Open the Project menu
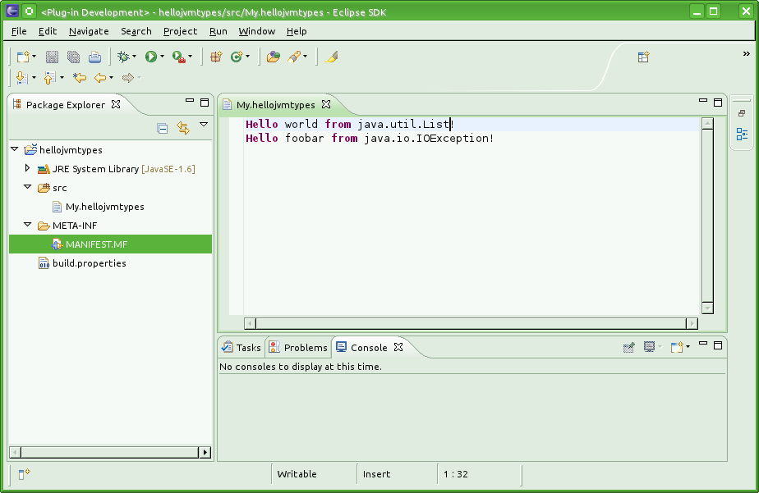The width and height of the screenshot is (759, 493). [180, 31]
